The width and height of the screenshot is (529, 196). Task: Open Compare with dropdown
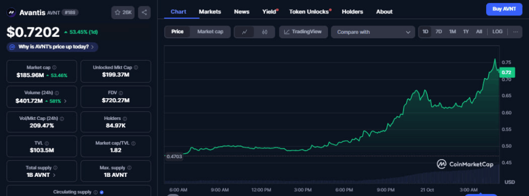tap(373, 32)
